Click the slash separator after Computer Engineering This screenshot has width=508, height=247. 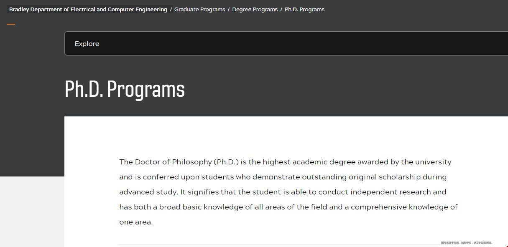tap(171, 9)
